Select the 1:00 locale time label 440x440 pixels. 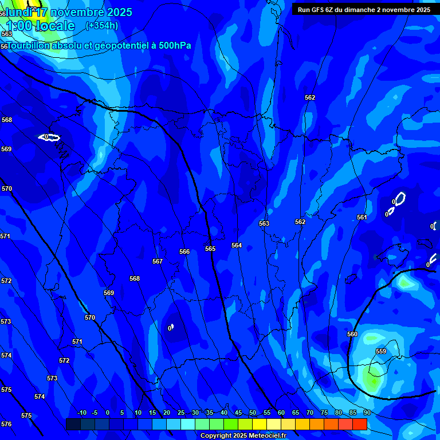click(40, 26)
